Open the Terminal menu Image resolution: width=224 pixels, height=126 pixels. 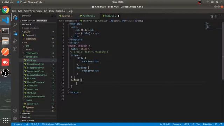pos(61,11)
